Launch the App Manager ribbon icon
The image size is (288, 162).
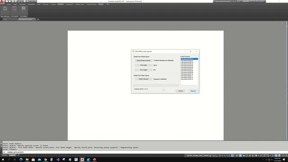coord(5,9)
